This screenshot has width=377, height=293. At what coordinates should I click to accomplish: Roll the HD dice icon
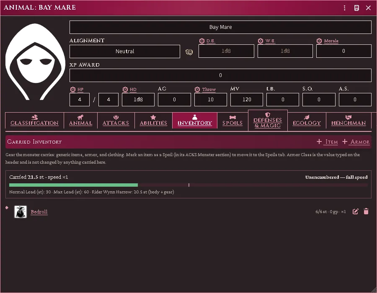(125, 89)
